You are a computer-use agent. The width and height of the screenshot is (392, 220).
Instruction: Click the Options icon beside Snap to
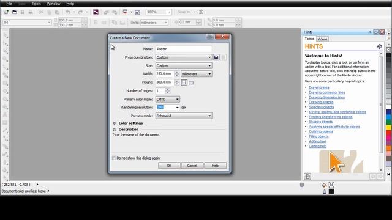coord(201,12)
